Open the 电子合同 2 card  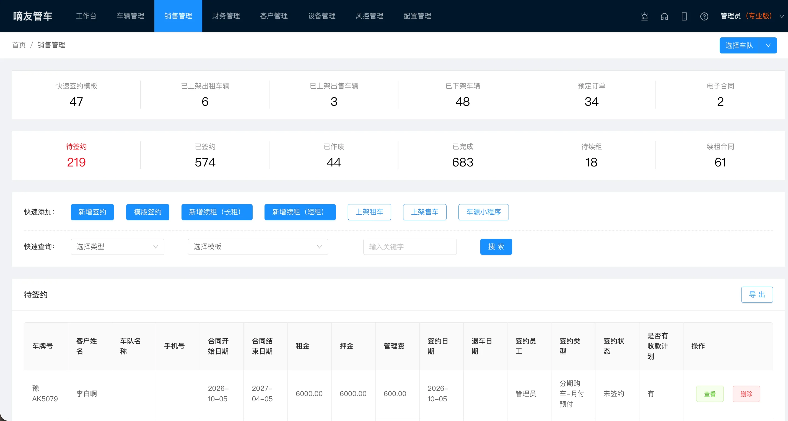(720, 95)
